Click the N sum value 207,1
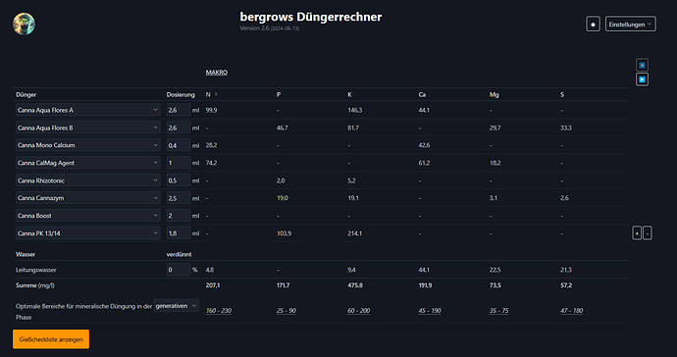This screenshot has width=677, height=357. tap(213, 285)
